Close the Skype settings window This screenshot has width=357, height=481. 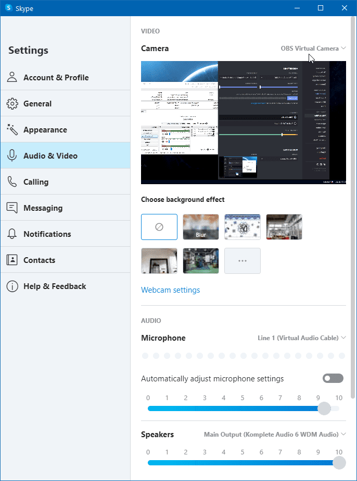click(345, 8)
